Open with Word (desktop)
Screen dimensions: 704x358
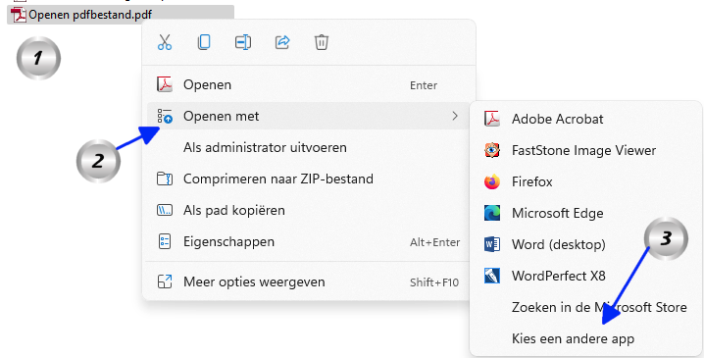[585, 244]
